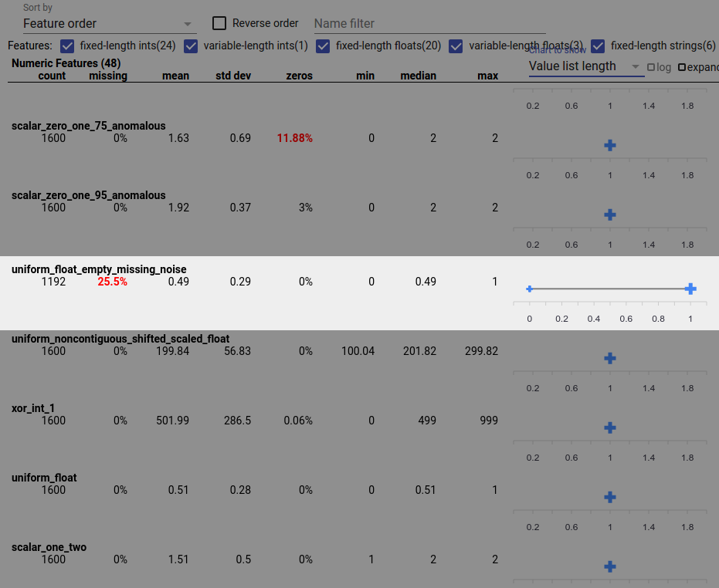Uncheck fixed-length ints(24) feature filter
719x588 pixels.
67,46
